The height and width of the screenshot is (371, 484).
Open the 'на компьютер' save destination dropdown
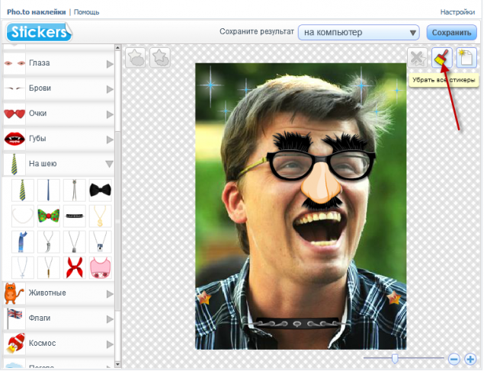(x=359, y=33)
